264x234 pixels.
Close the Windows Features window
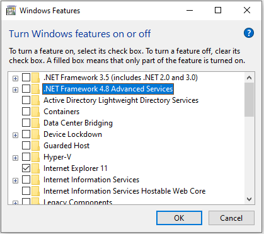click(247, 10)
